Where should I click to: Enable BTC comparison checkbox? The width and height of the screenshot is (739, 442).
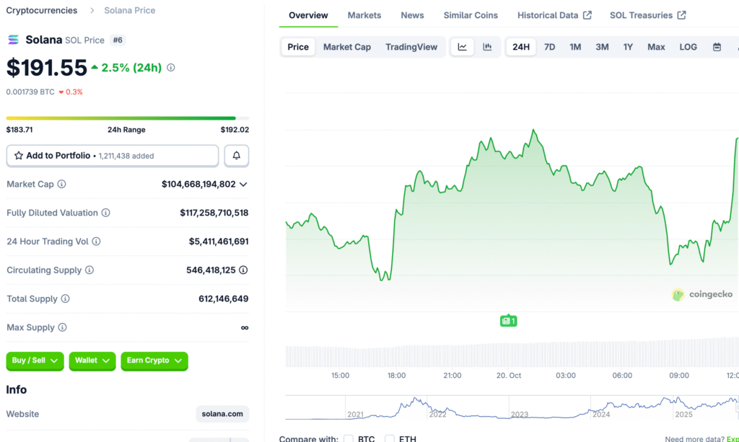pyautogui.click(x=349, y=438)
